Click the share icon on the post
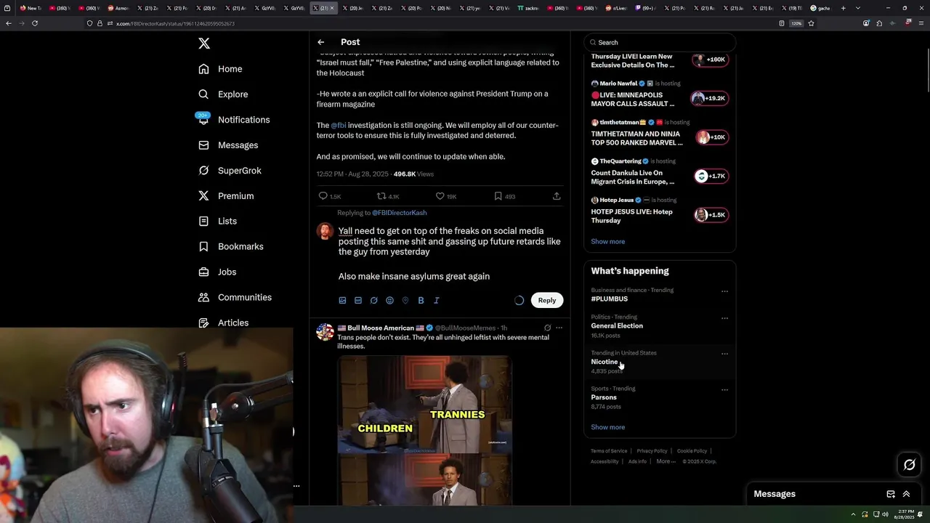 click(x=557, y=196)
